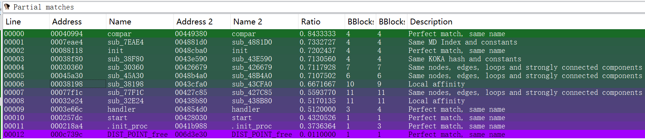
Task: Sort by second BBlocks column header
Action: coord(392,22)
